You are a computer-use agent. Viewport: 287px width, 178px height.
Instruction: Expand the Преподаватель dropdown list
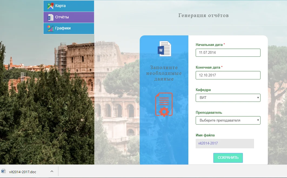pos(228,120)
